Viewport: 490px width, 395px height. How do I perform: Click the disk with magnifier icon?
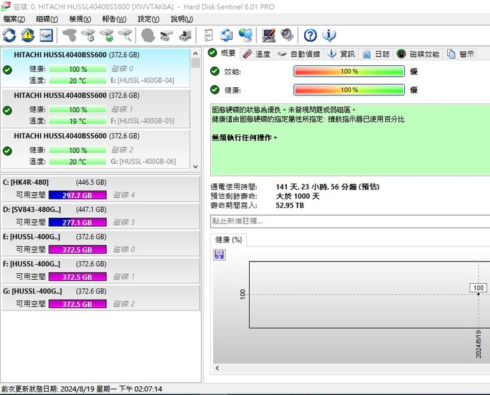(x=126, y=35)
